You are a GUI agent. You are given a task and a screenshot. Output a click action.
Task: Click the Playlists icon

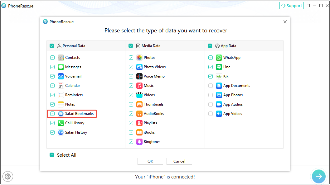point(139,123)
